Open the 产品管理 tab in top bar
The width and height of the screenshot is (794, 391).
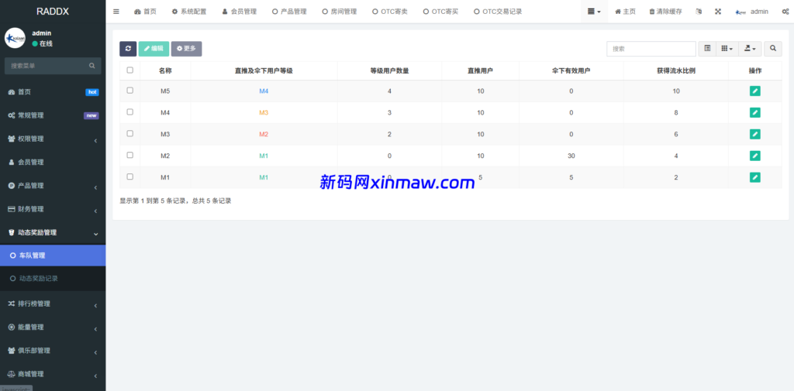point(289,12)
